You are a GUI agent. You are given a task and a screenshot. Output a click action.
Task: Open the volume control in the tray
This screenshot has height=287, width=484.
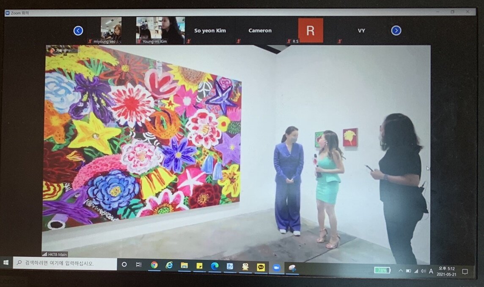(x=423, y=271)
